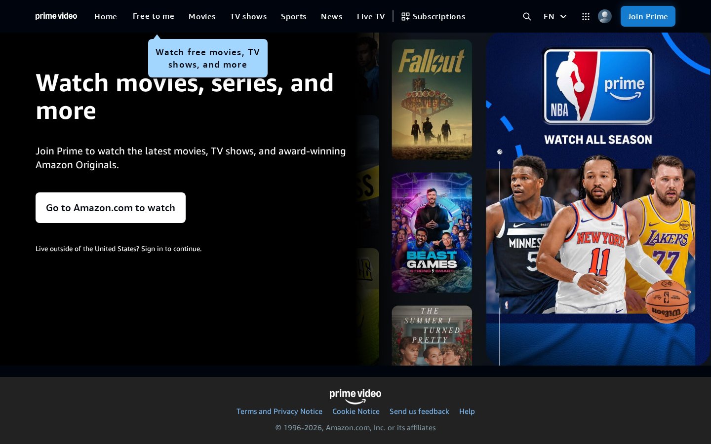This screenshot has width=711, height=444.
Task: Click the footer Prime Video logo
Action: pos(355,396)
